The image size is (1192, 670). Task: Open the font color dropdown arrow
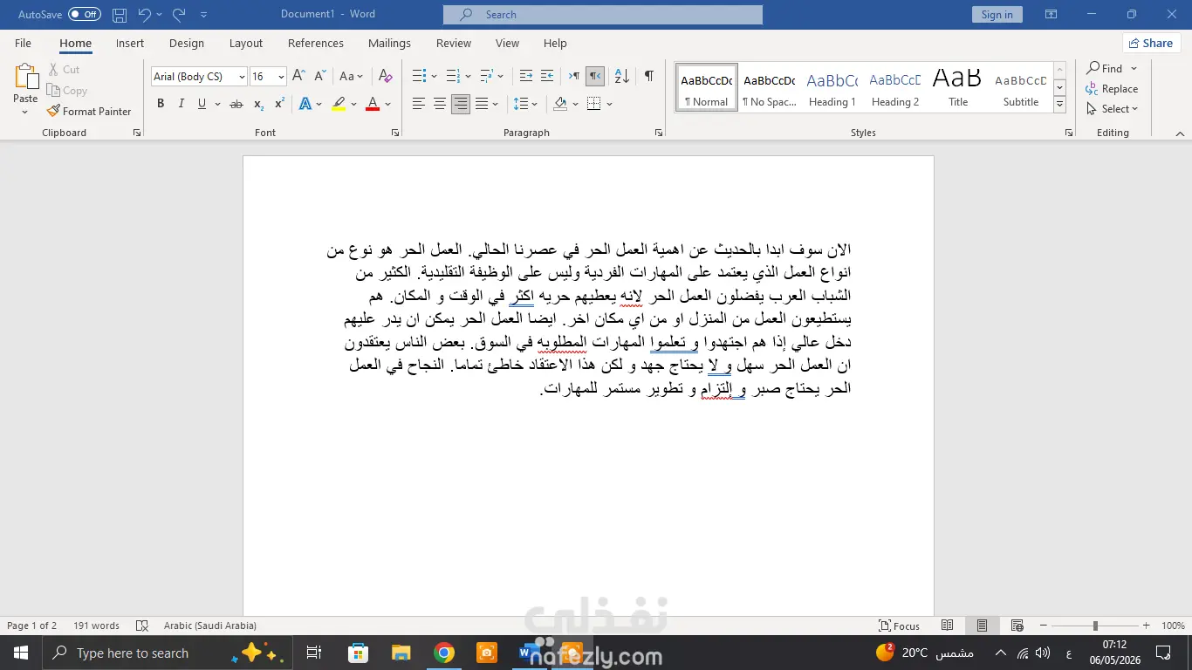(387, 104)
